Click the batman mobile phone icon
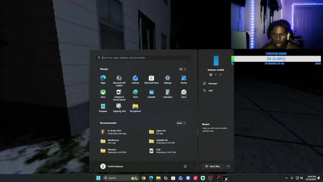The width and height of the screenshot is (323, 182). (x=216, y=61)
